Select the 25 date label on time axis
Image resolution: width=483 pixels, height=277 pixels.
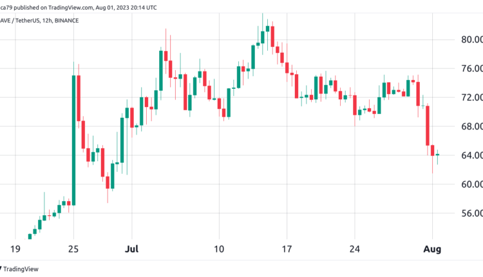point(73,247)
